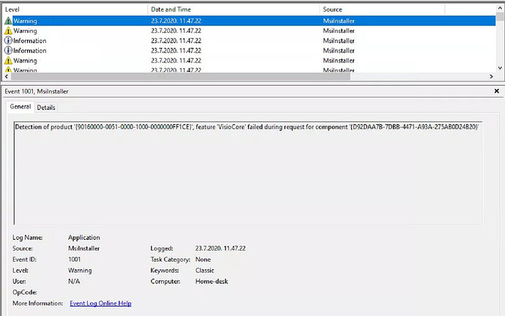Click the Logged value '23.7.2020. 11.47.22'
Image resolution: width=505 pixels, height=316 pixels.
pos(220,249)
